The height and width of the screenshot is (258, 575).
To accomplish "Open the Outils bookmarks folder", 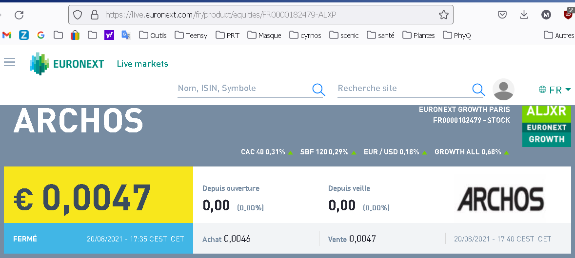I will click(153, 35).
